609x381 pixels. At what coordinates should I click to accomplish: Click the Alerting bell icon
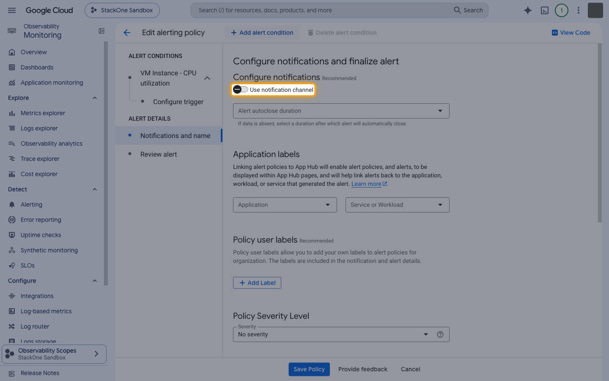[12, 204]
